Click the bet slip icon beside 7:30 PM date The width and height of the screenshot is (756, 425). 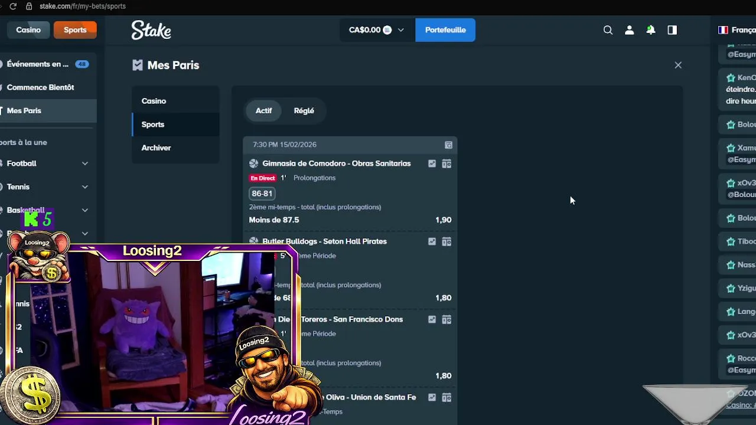pos(448,145)
